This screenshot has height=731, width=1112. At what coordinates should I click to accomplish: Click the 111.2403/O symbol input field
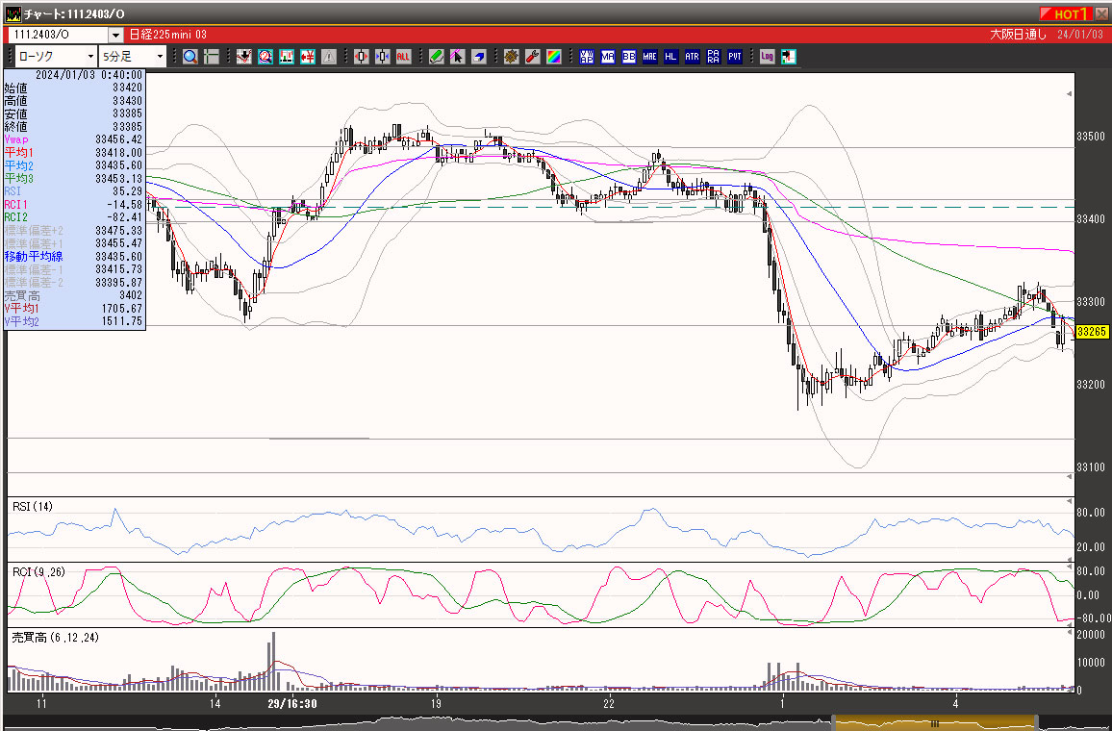tap(57, 35)
